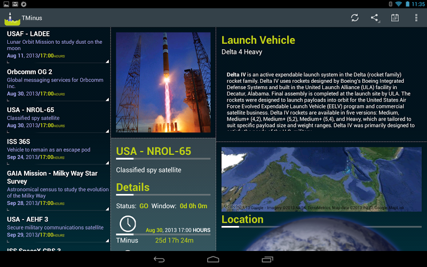Open the satellite map of the launch site
Screen dimensions: 427x267
point(321,179)
